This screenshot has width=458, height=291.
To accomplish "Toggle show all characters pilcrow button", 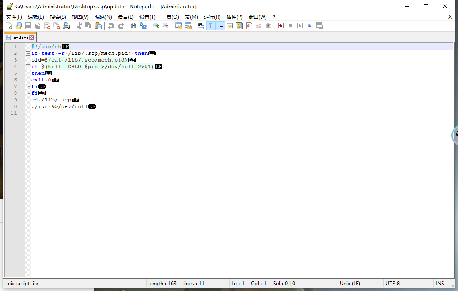I will [x=211, y=26].
